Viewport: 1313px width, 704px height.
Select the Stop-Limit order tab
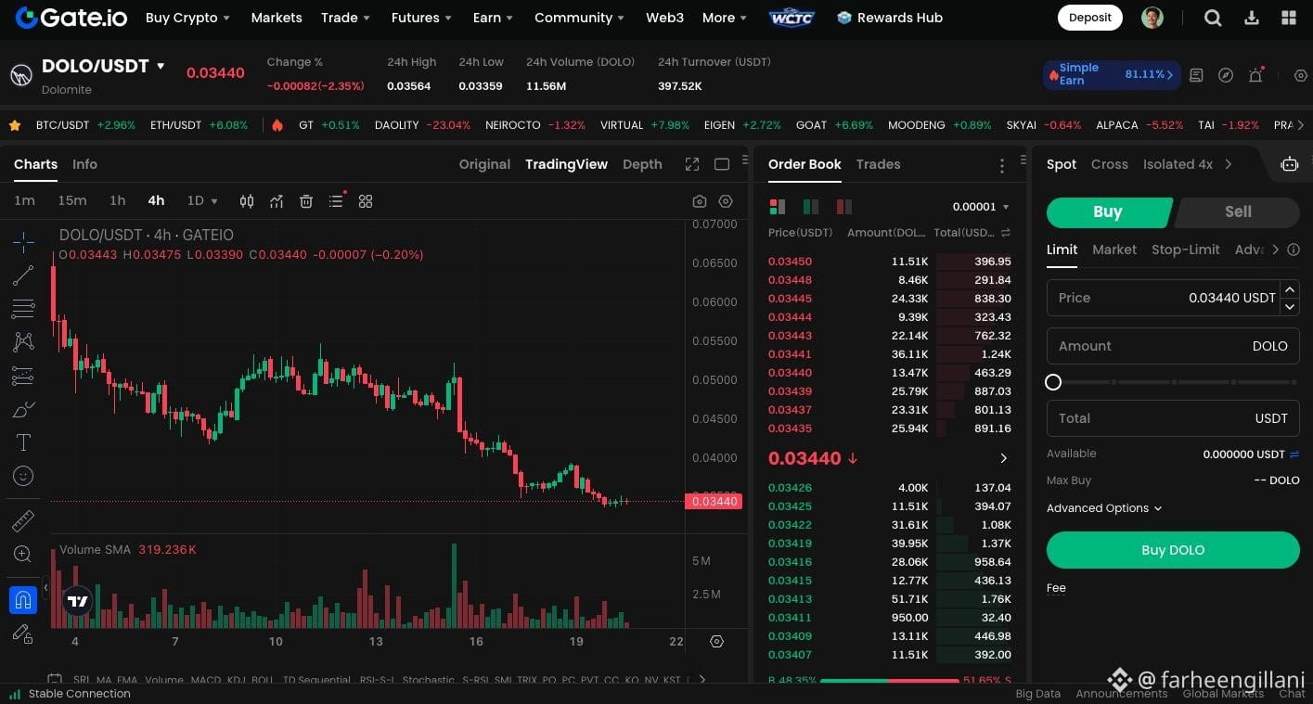click(x=1186, y=250)
